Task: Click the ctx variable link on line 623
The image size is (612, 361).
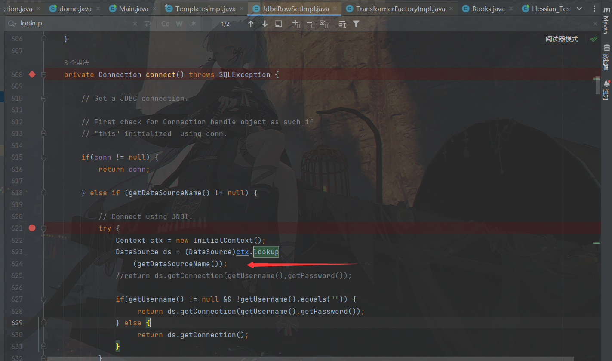Action: tap(243, 252)
